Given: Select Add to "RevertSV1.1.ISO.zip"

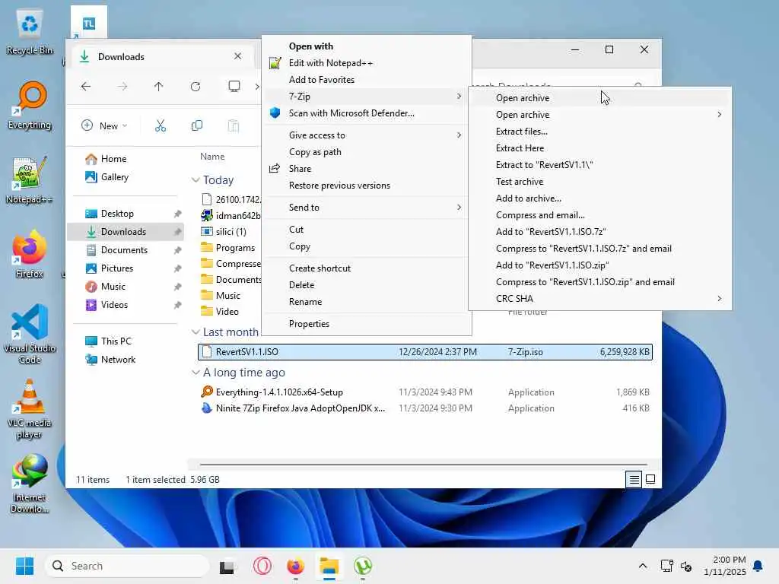Looking at the screenshot, I should (599, 265).
